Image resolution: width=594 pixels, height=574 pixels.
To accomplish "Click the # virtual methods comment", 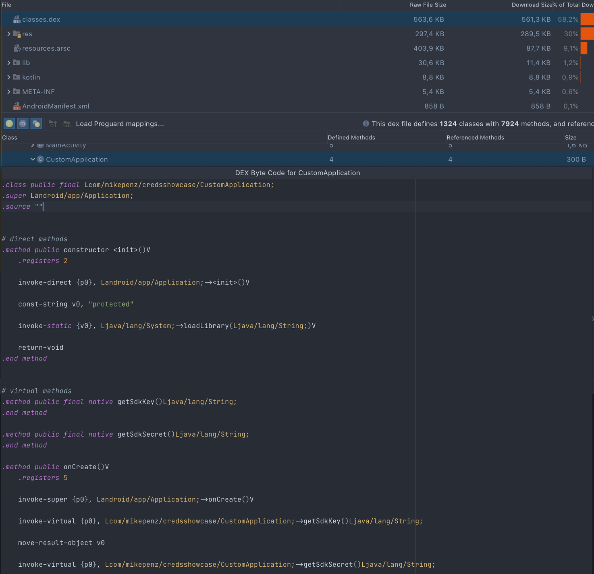I will [x=37, y=391].
